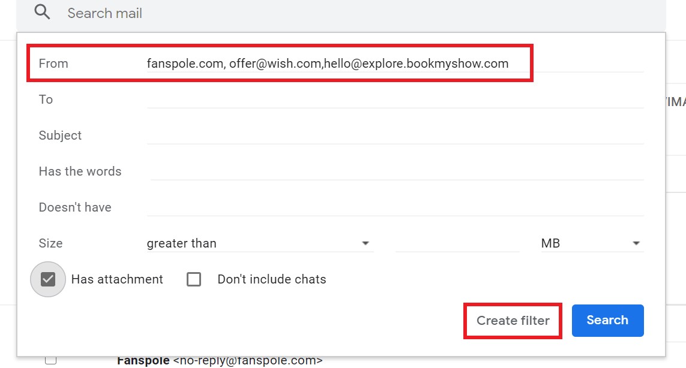
Task: Open the Fanspole no-reply email
Action: click(220, 361)
